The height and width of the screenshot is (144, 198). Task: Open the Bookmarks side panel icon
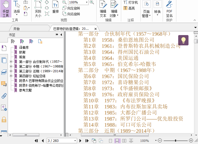coord(4,48)
